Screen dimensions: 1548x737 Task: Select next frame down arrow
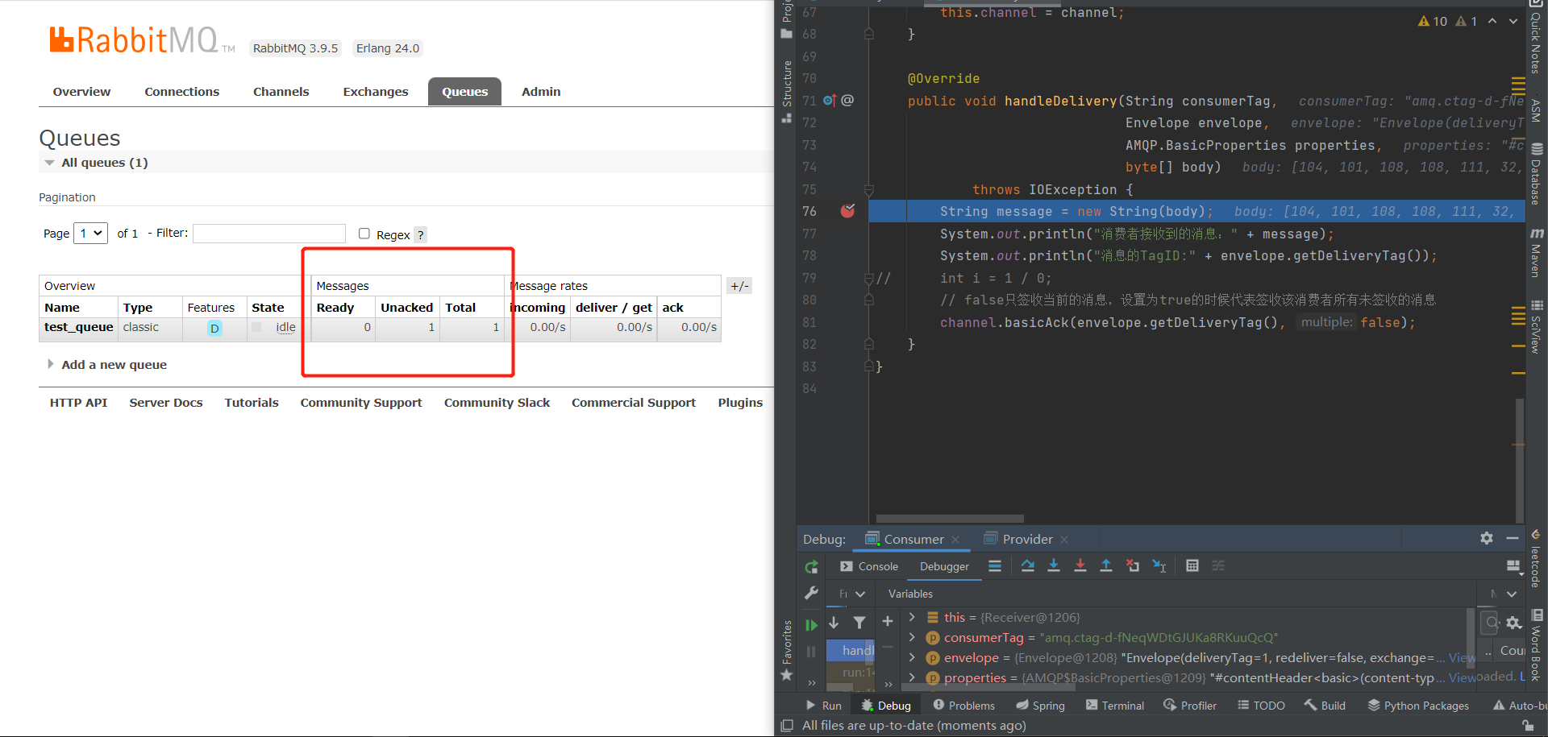[x=834, y=623]
